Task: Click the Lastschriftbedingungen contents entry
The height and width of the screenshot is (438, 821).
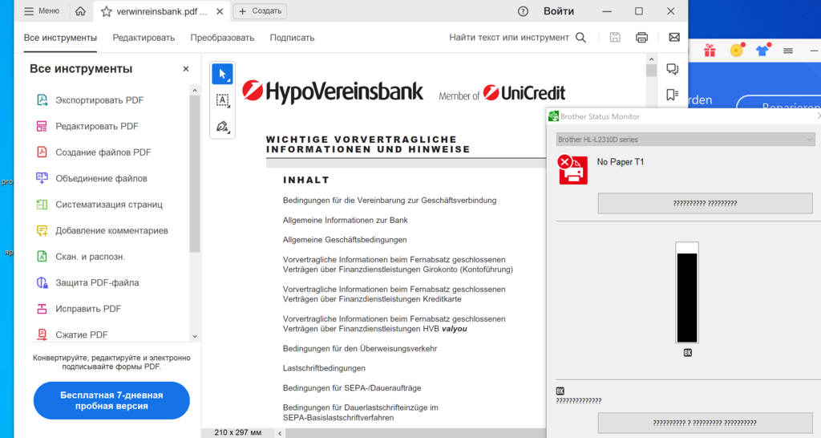Action: point(324,368)
